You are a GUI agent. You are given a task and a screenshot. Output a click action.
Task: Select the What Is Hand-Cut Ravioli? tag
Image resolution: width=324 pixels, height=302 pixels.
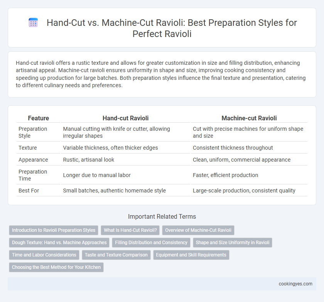130,230
